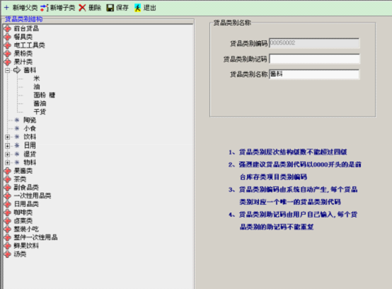Screen dimensions: 392x289
Task: Click the 货品类别名称 text field
Action: [314, 74]
